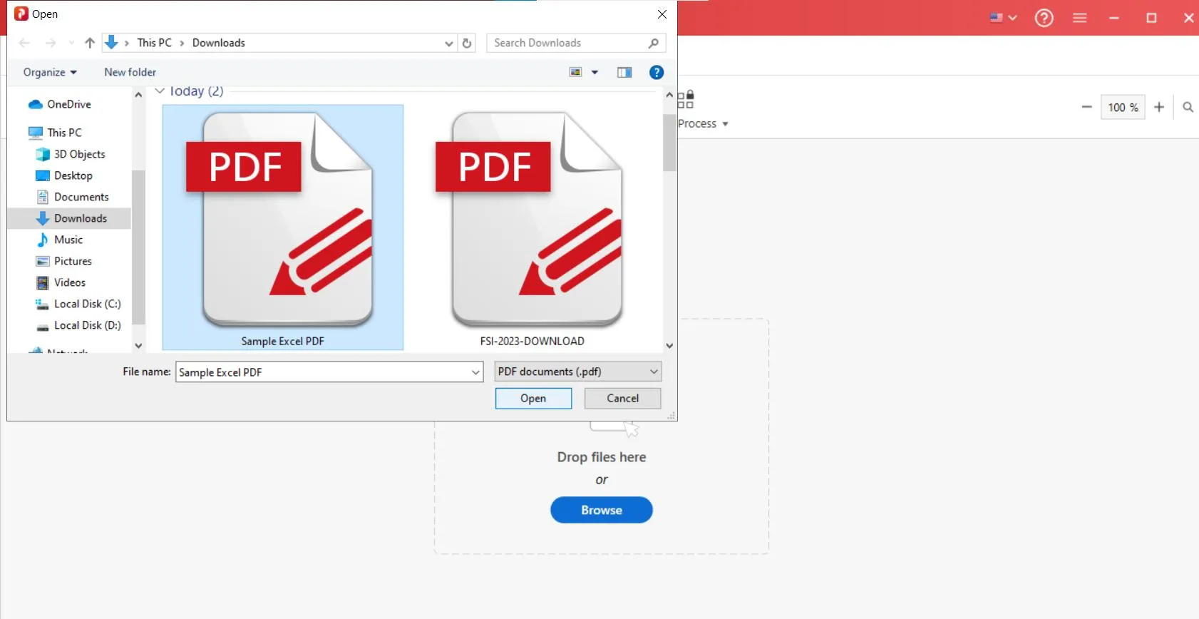Expand the File name dropdown
Viewport: 1199px width, 619px height.
click(x=476, y=372)
